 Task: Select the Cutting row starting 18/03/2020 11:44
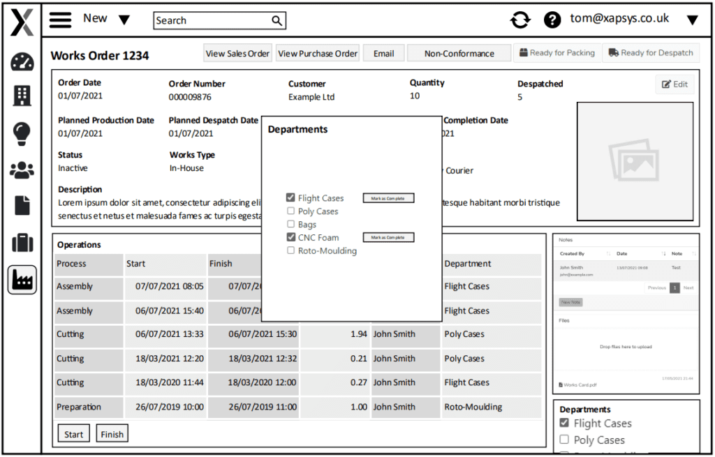[297, 383]
